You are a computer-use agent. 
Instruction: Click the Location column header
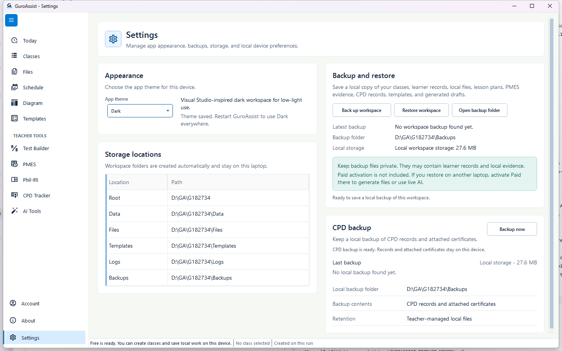(137, 182)
